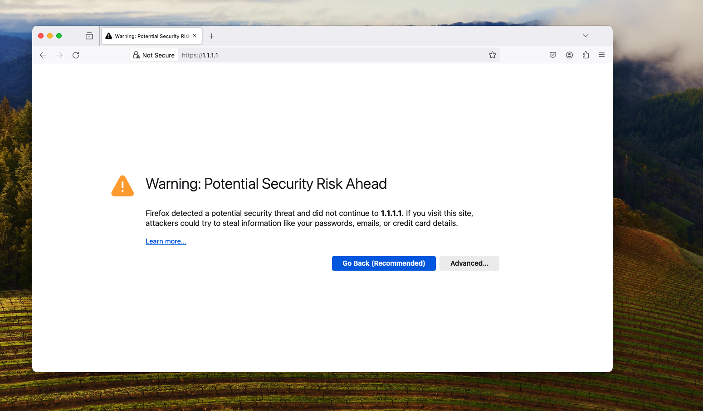Expand the list all tabs chevron
The width and height of the screenshot is (703, 411).
click(x=586, y=36)
